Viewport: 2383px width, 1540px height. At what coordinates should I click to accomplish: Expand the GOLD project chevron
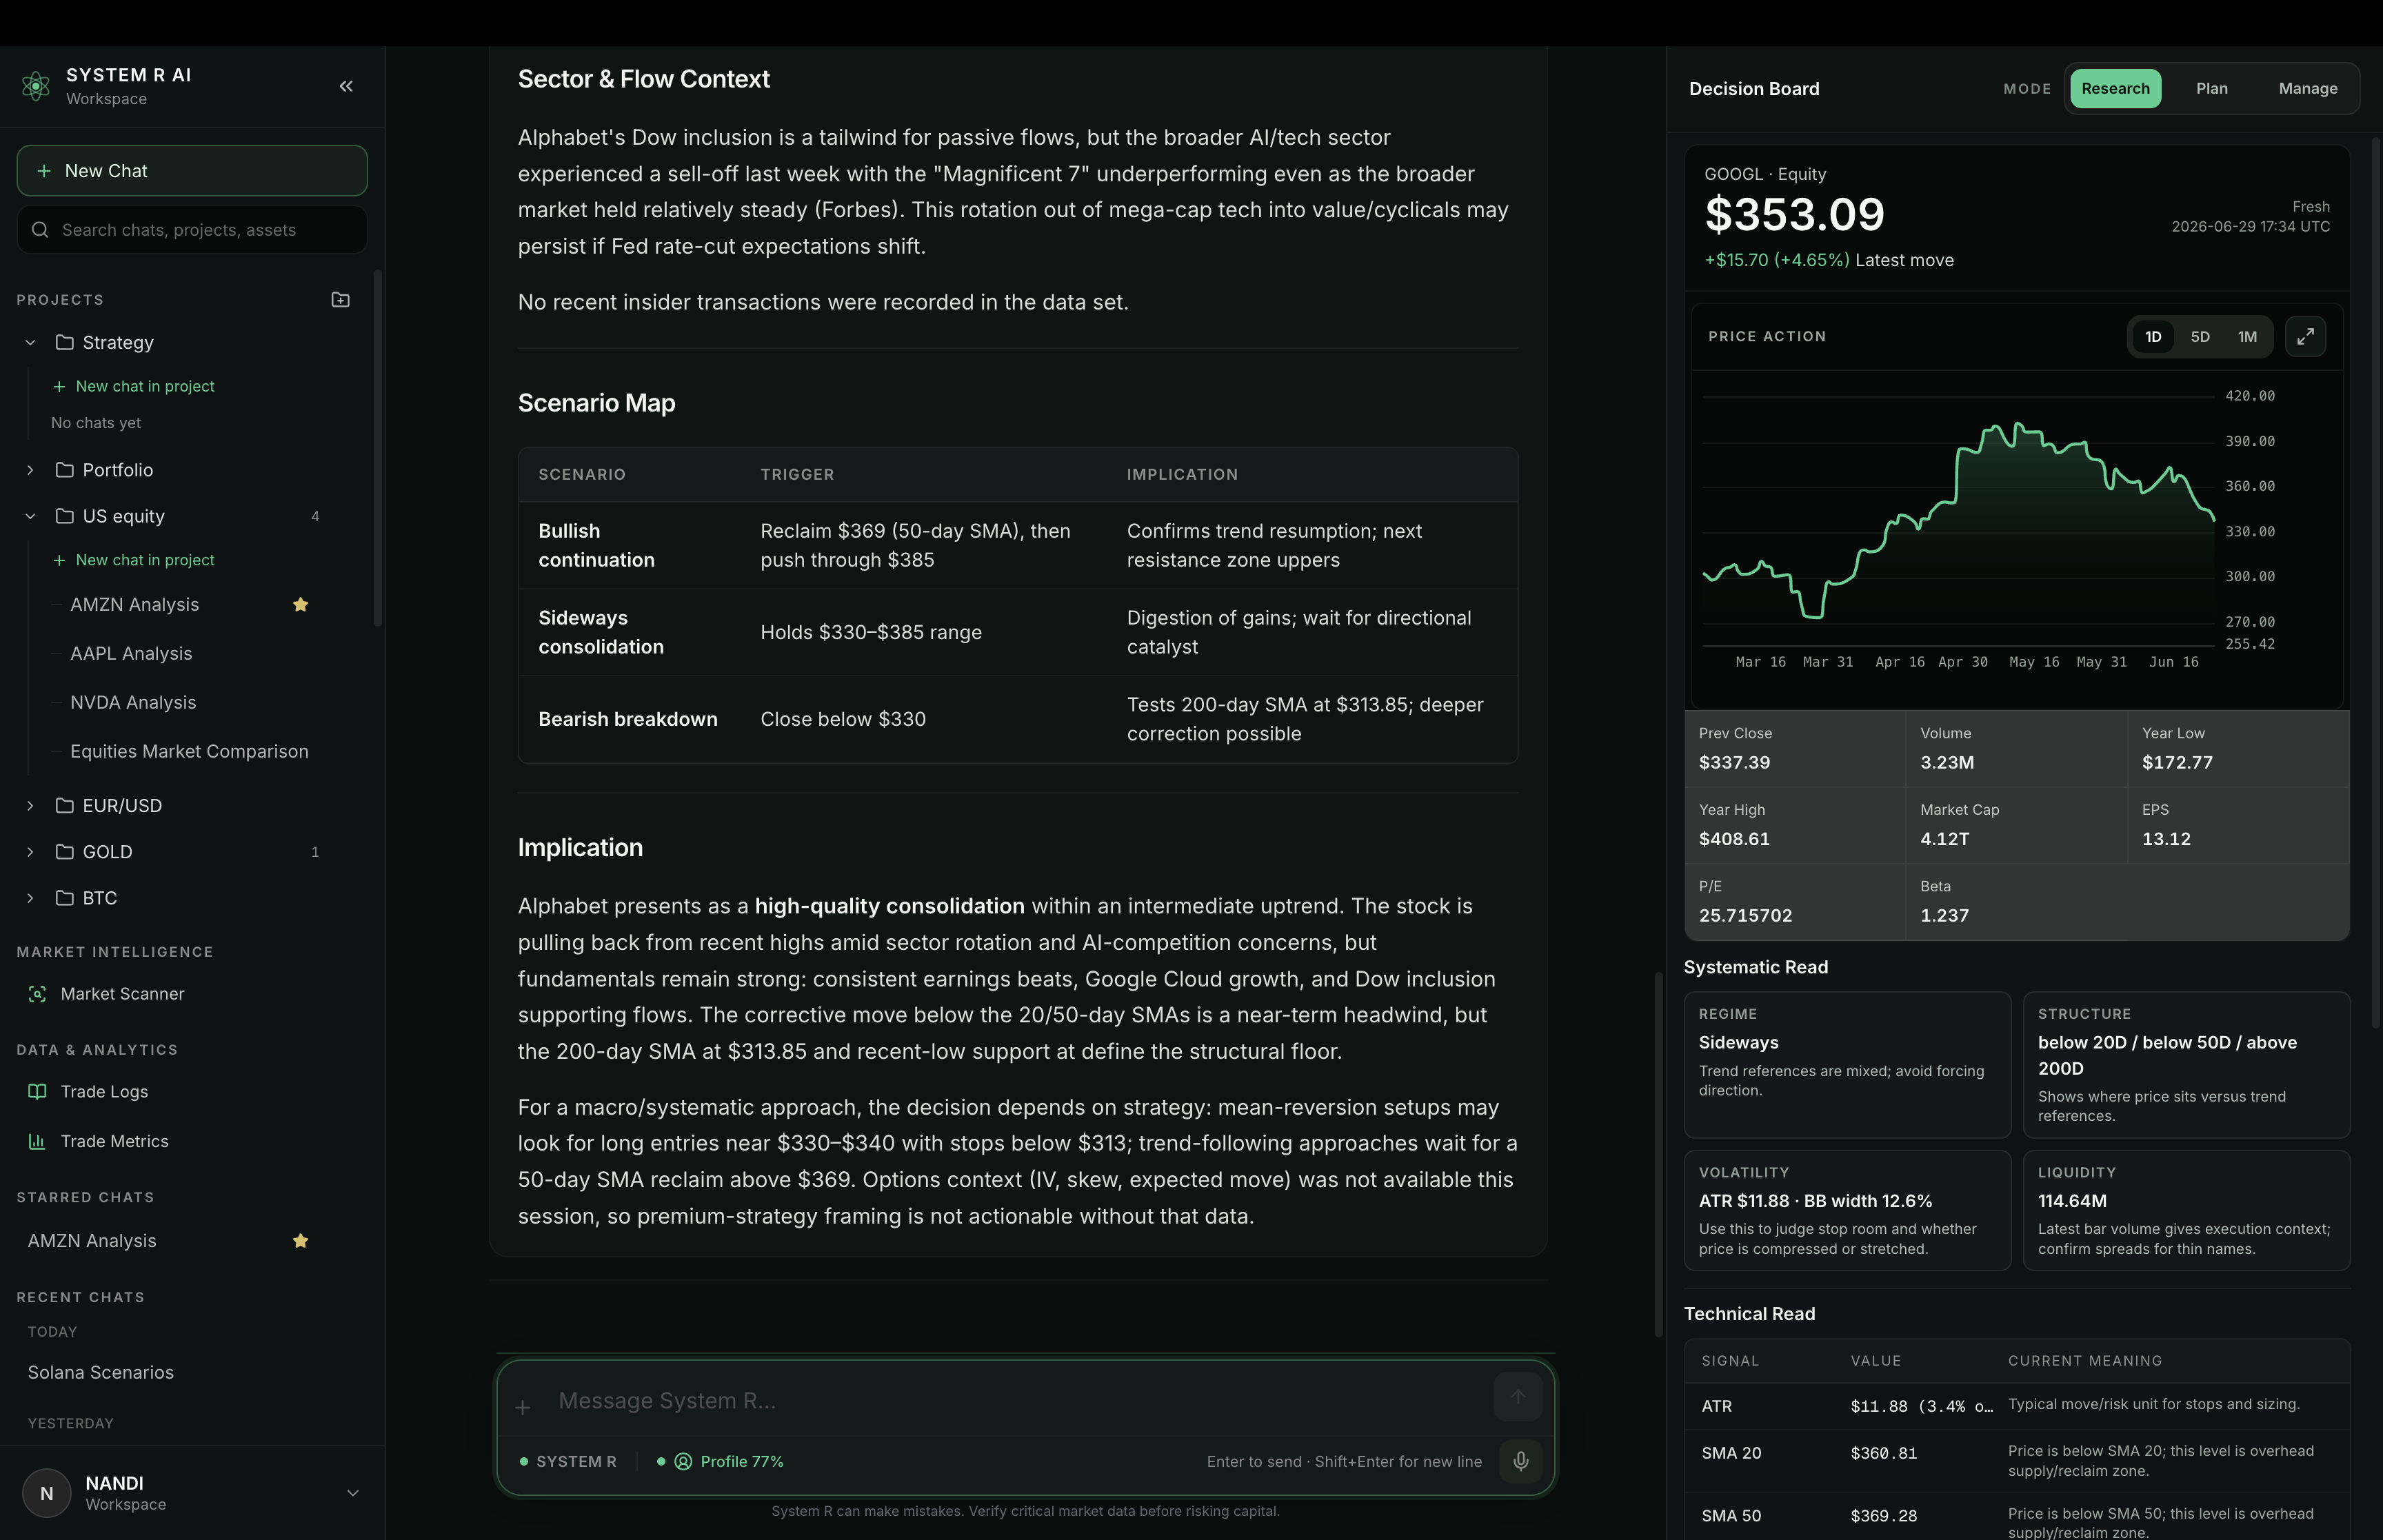(x=30, y=852)
